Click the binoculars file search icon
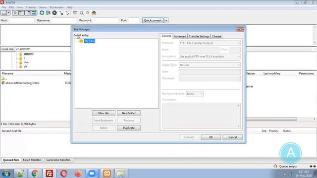317x178 pixels. coord(94,13)
